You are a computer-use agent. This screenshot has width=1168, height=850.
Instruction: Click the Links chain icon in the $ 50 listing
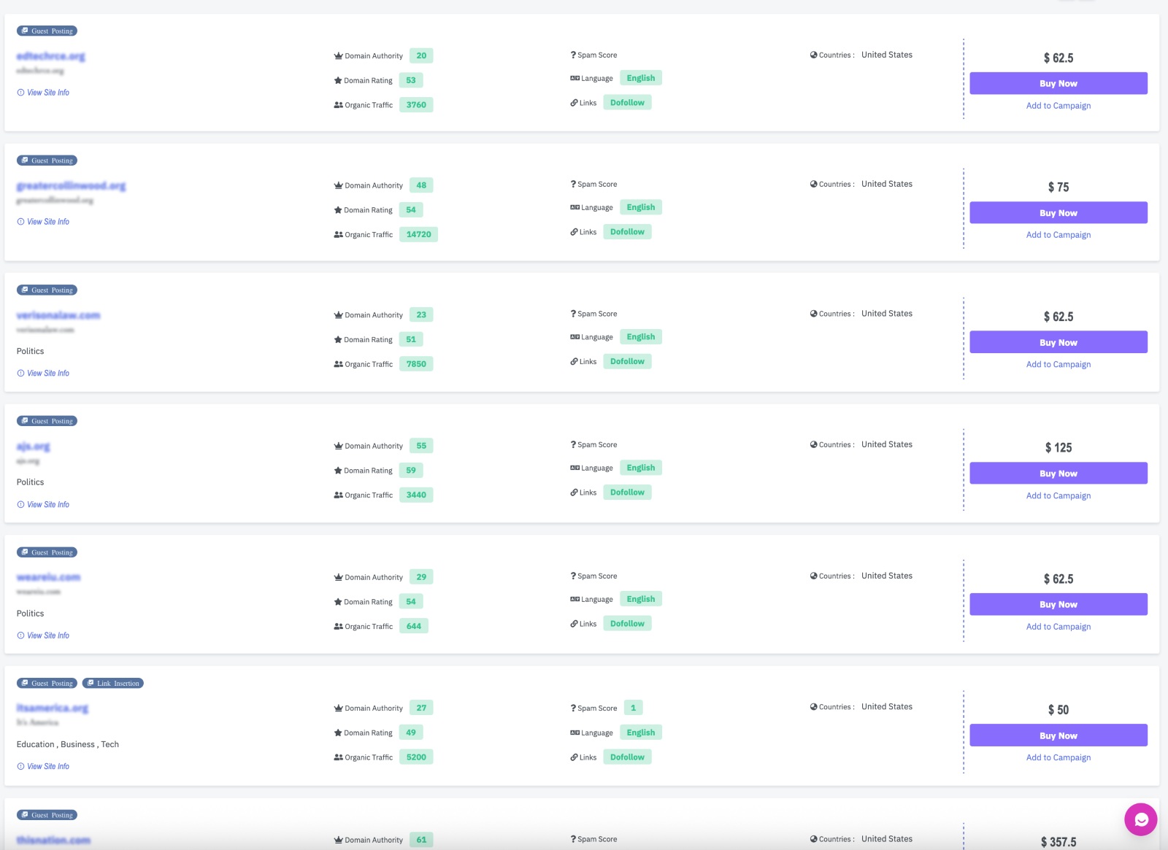point(575,757)
